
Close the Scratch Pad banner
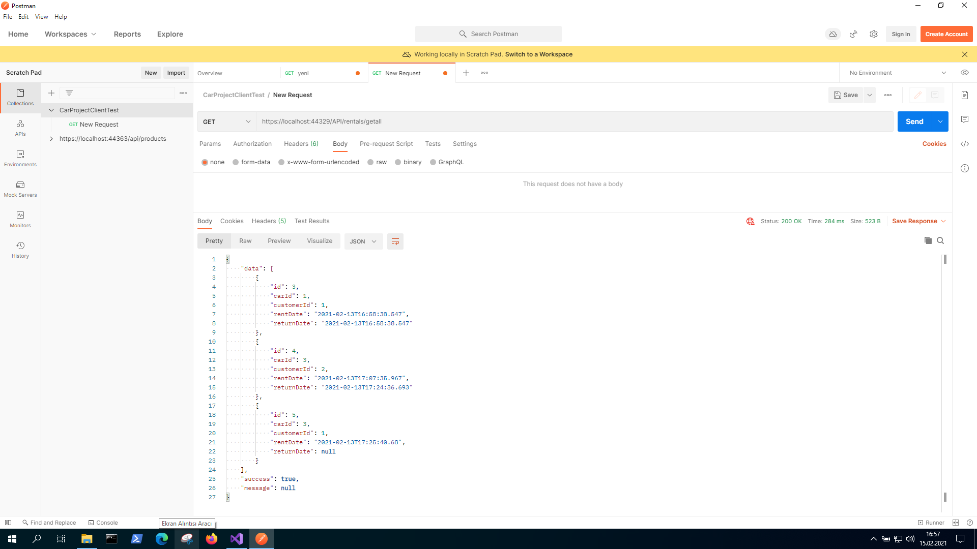click(965, 54)
